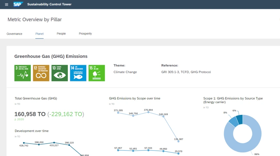Click Scope 1 GHG Emissions by Source Type title
This screenshot has width=280, height=156.
(x=233, y=100)
